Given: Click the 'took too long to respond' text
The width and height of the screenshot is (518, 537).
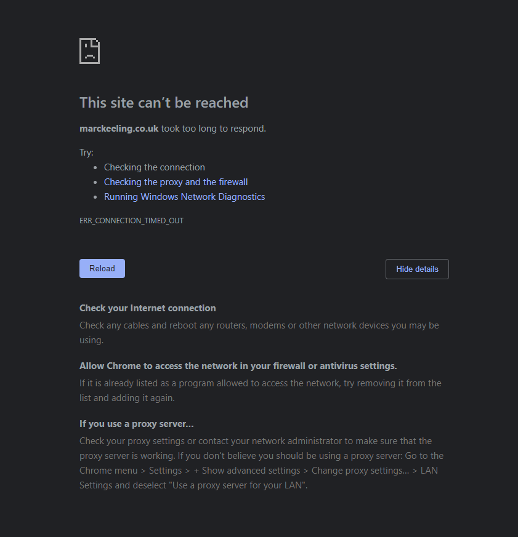Looking at the screenshot, I should (x=213, y=129).
